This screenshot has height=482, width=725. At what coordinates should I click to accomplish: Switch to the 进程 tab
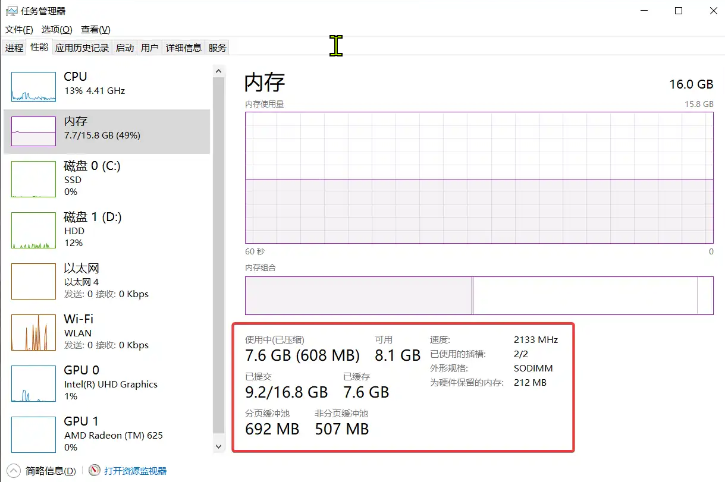(x=14, y=48)
